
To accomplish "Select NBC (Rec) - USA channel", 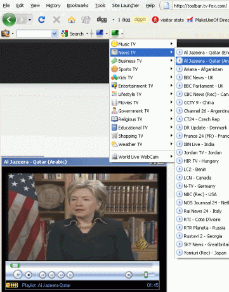I will click(x=202, y=194).
